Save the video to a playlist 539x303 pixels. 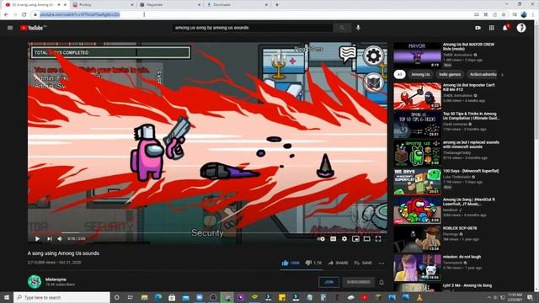point(363,263)
